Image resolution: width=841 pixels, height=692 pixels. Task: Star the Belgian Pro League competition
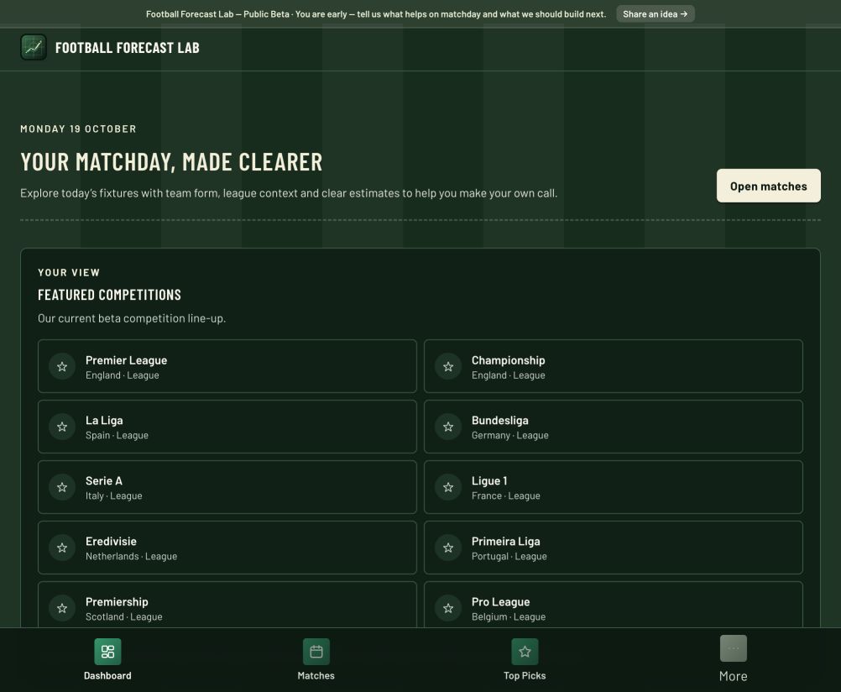[448, 608]
